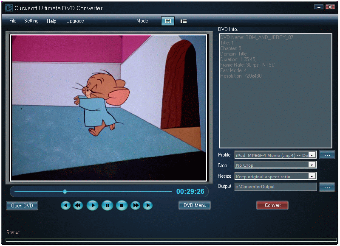Open the Help menu
The image size is (340, 246).
51,21
